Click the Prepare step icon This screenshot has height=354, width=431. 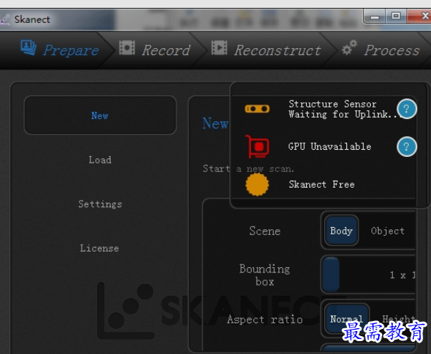coord(28,47)
